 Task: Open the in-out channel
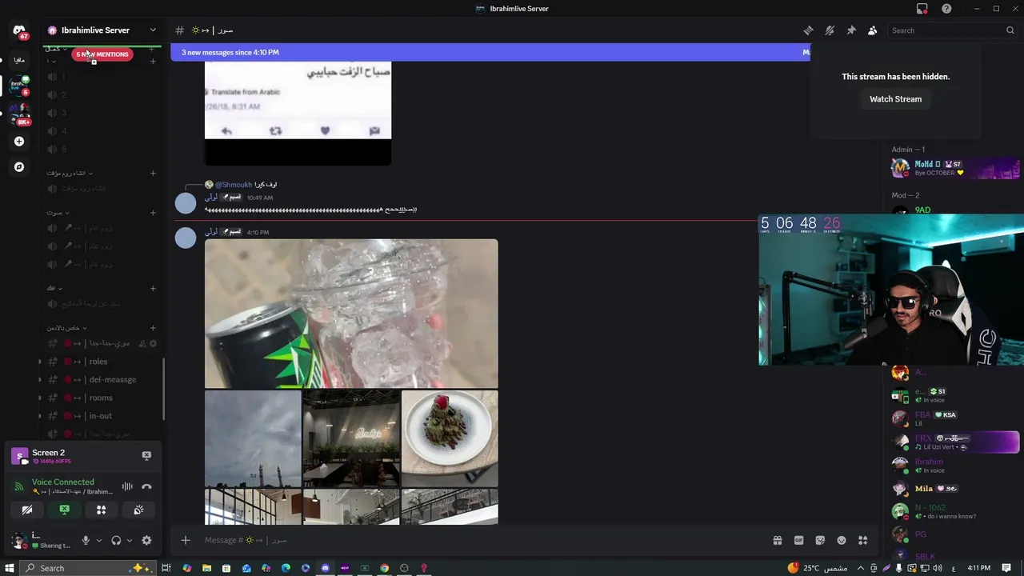click(x=102, y=416)
